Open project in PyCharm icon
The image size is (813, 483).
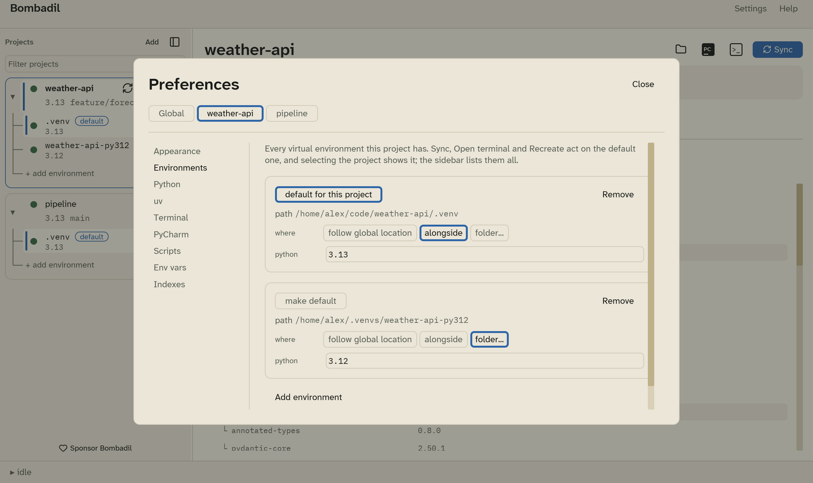[708, 49]
